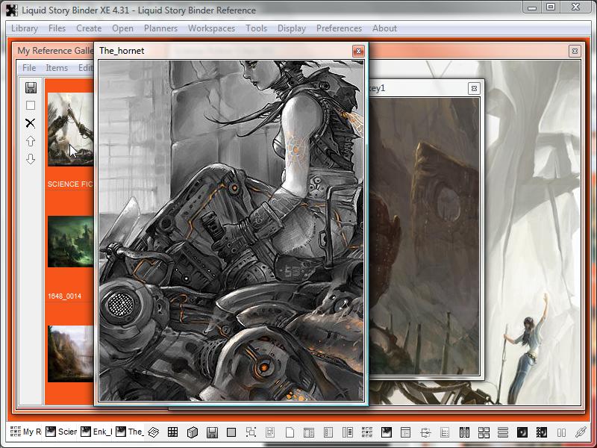The height and width of the screenshot is (448, 597).
Task: Click the move up arrow icon
Action: coord(31,141)
